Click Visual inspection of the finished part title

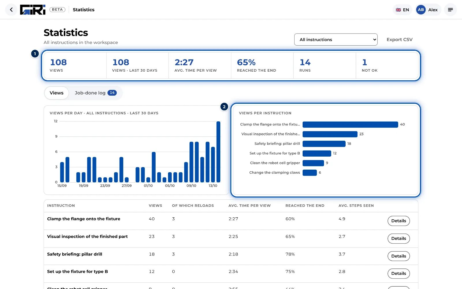tap(87, 236)
